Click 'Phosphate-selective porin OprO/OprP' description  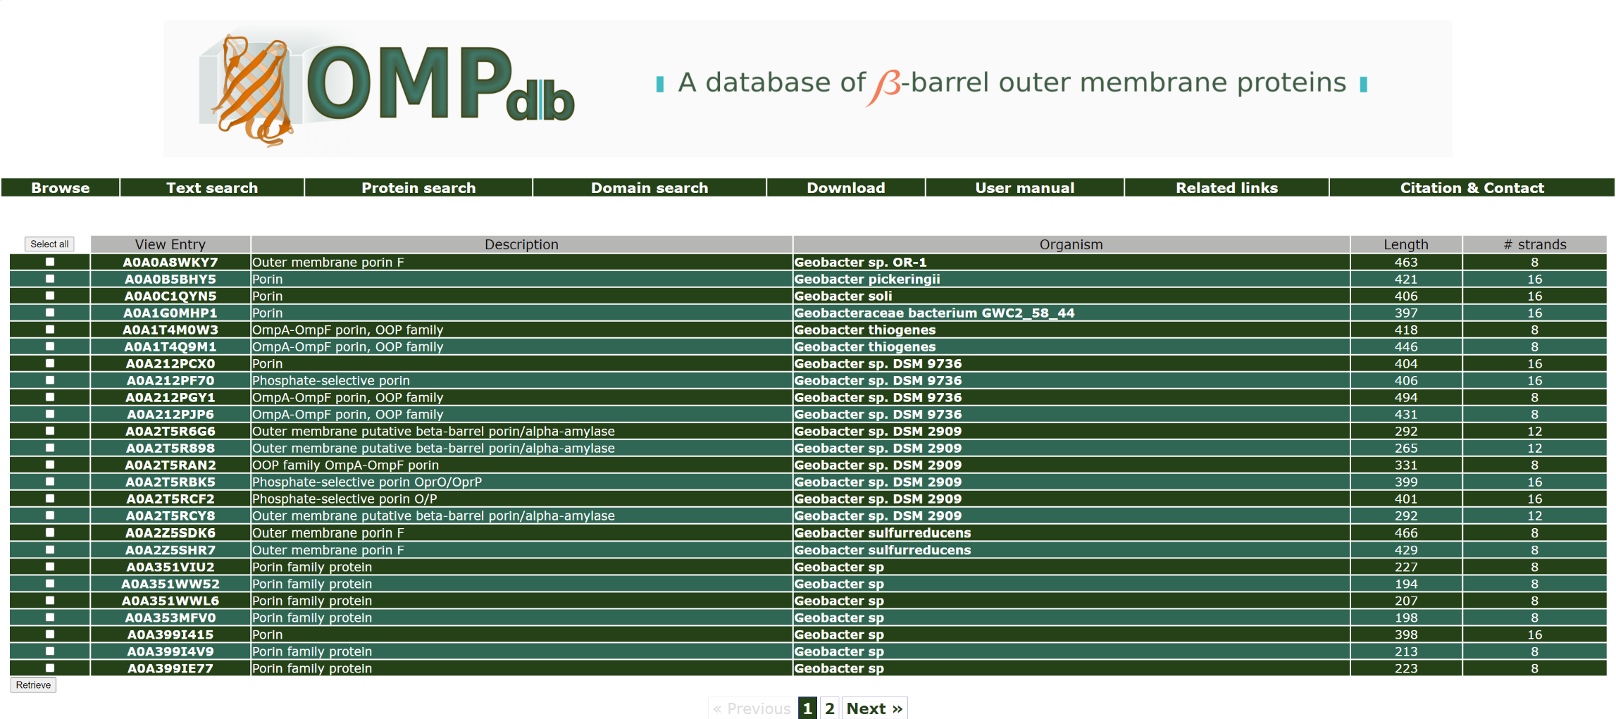367,482
